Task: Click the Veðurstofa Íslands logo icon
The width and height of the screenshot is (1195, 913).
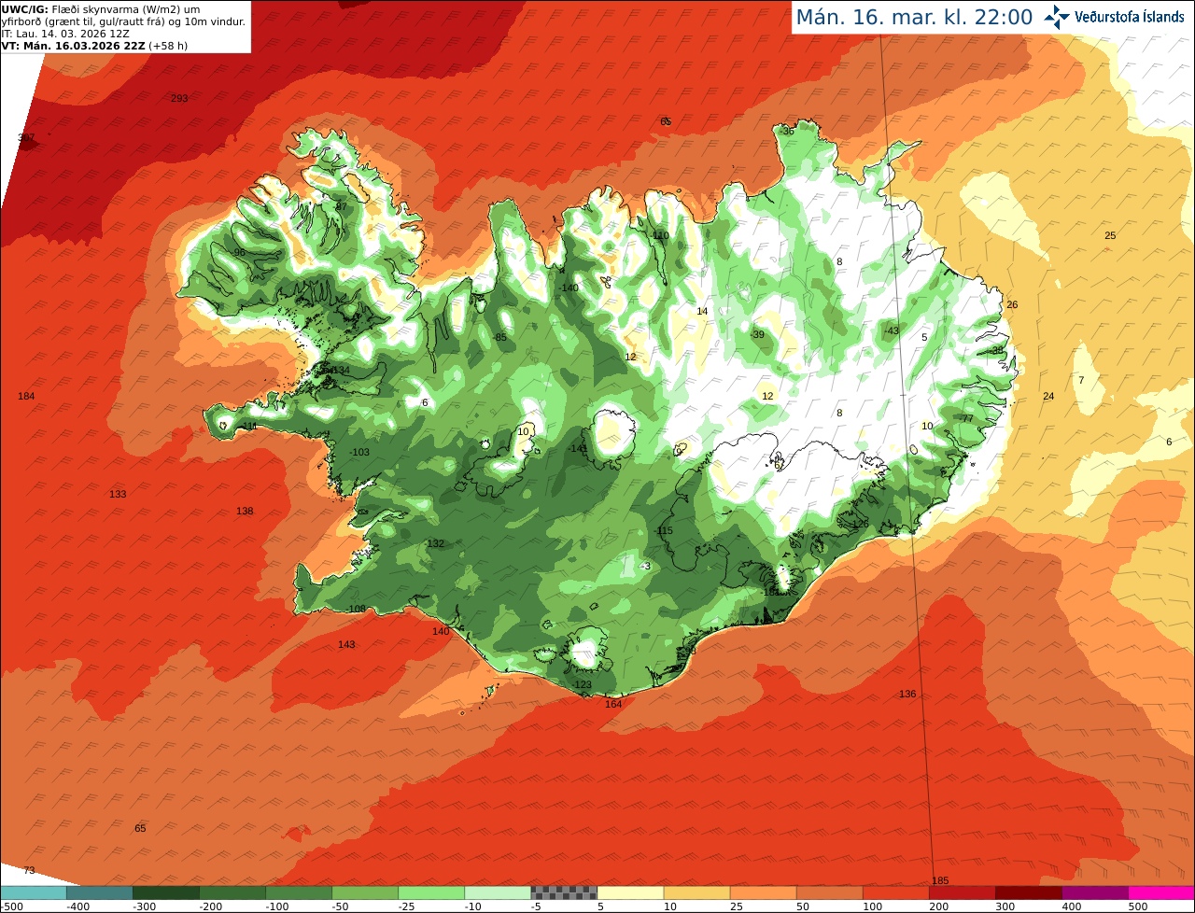Action: pos(1057,17)
